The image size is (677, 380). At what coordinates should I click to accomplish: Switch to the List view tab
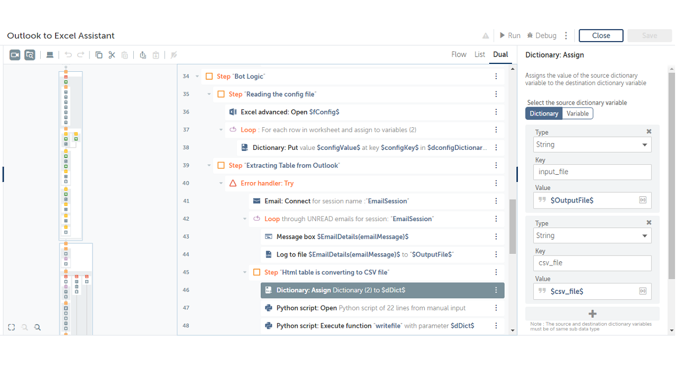point(480,54)
